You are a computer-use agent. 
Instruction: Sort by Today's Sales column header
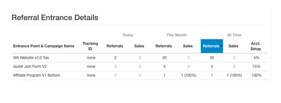pyautogui.click(x=139, y=46)
